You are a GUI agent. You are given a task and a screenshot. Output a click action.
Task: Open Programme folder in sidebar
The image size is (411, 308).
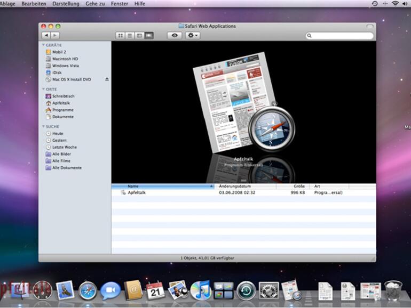click(62, 110)
